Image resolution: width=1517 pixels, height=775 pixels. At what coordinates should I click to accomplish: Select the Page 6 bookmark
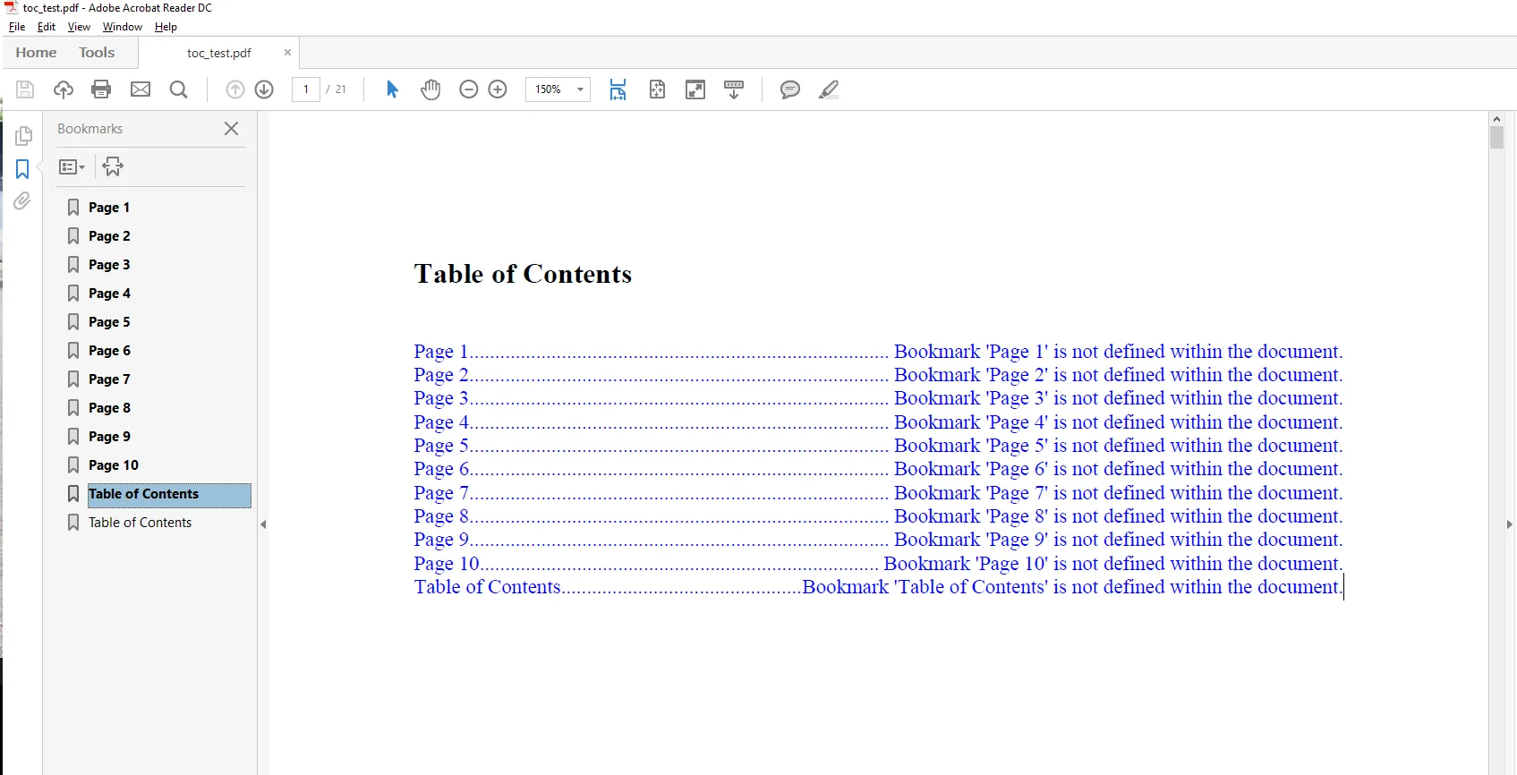click(x=109, y=351)
